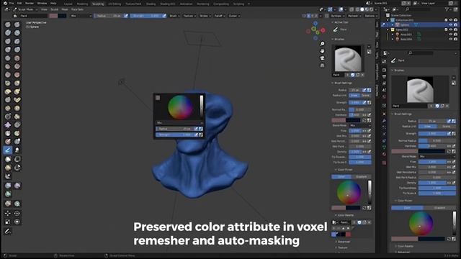
Task: Select the Draw sculpt brush in toolbar
Action: tap(8, 24)
